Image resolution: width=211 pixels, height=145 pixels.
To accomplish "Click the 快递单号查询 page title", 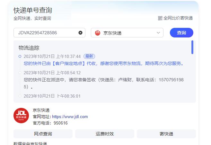I will coord(33,10).
